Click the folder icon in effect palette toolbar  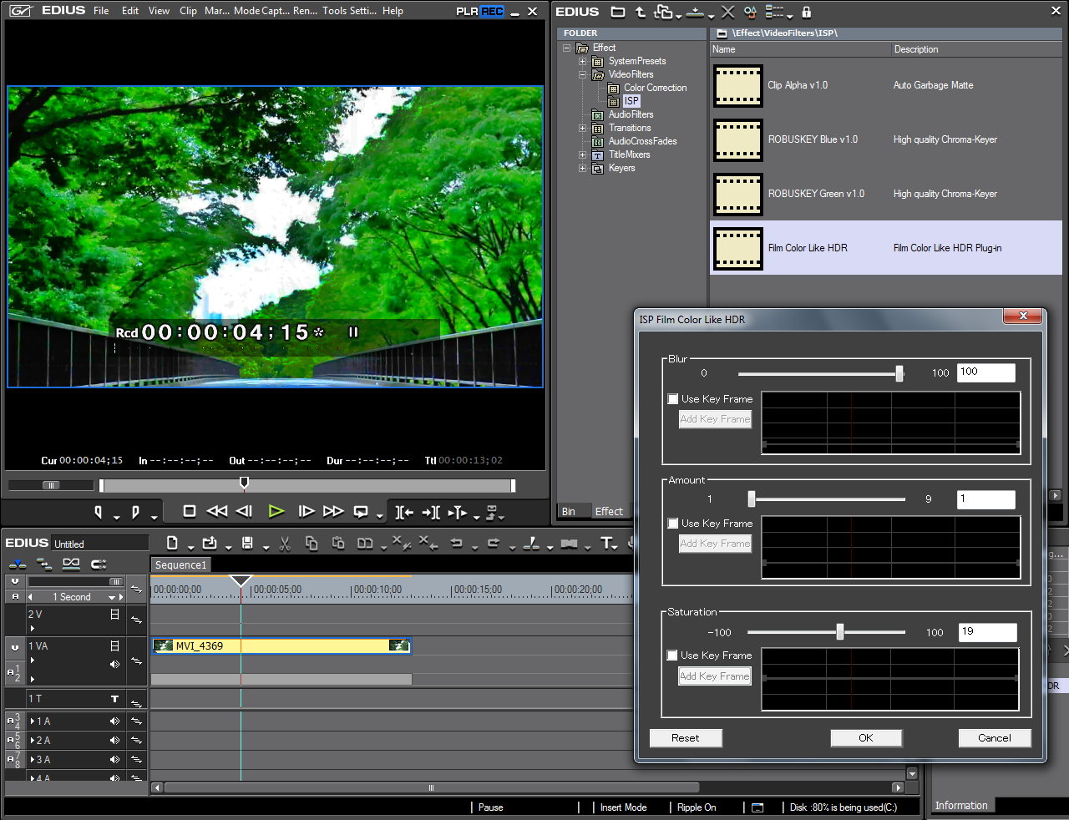[617, 12]
